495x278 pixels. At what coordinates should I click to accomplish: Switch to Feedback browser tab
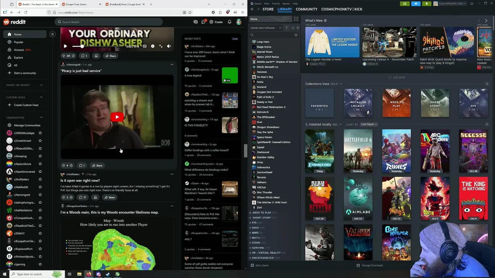(x=126, y=4)
